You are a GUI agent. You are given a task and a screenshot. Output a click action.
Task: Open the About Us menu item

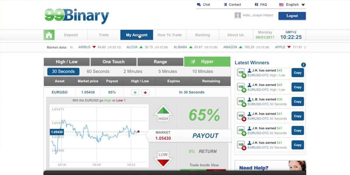click(x=235, y=35)
